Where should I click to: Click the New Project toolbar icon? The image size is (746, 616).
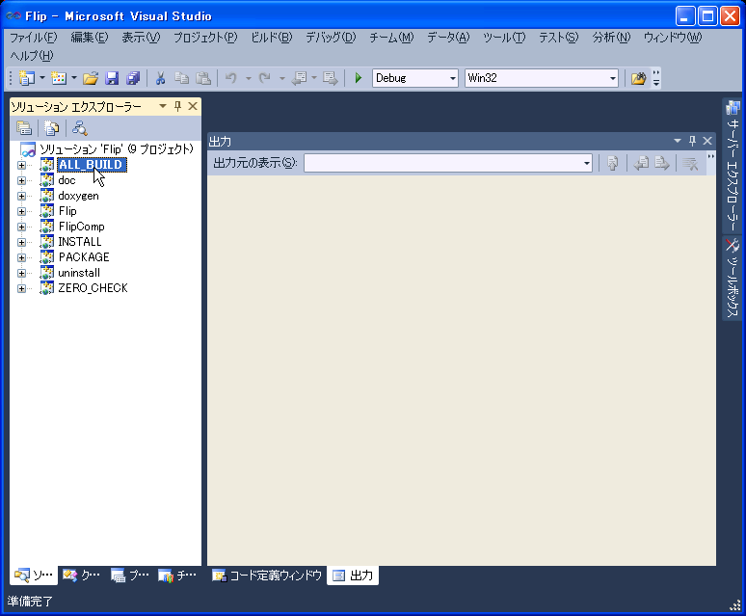click(26, 78)
